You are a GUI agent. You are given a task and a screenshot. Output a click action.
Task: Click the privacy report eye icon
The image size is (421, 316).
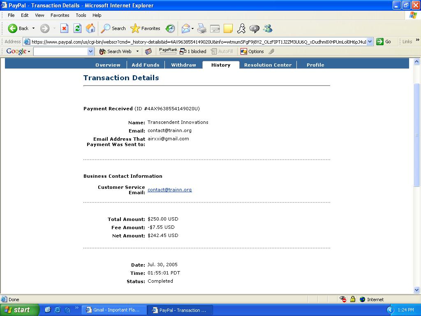(x=342, y=299)
